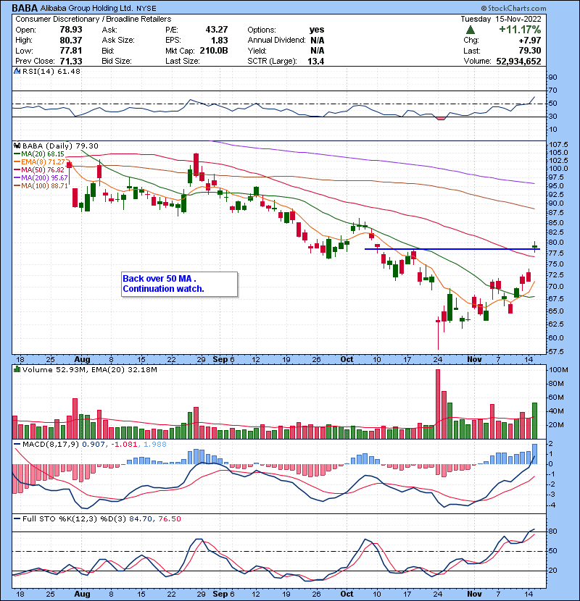580x601 pixels.
Task: Click the MACD(8,17,9) indicator label
Action: (x=90, y=445)
